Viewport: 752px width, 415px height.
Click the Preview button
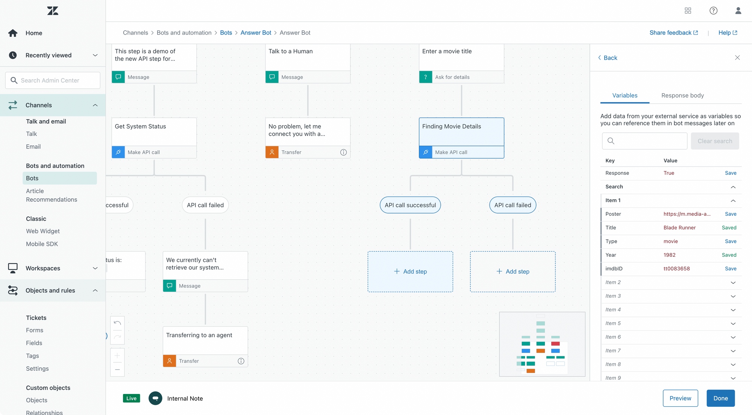pyautogui.click(x=680, y=398)
